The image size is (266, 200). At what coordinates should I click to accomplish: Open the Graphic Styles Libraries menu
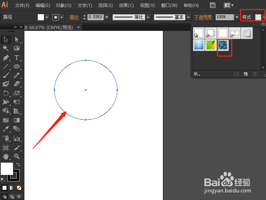coord(197,74)
